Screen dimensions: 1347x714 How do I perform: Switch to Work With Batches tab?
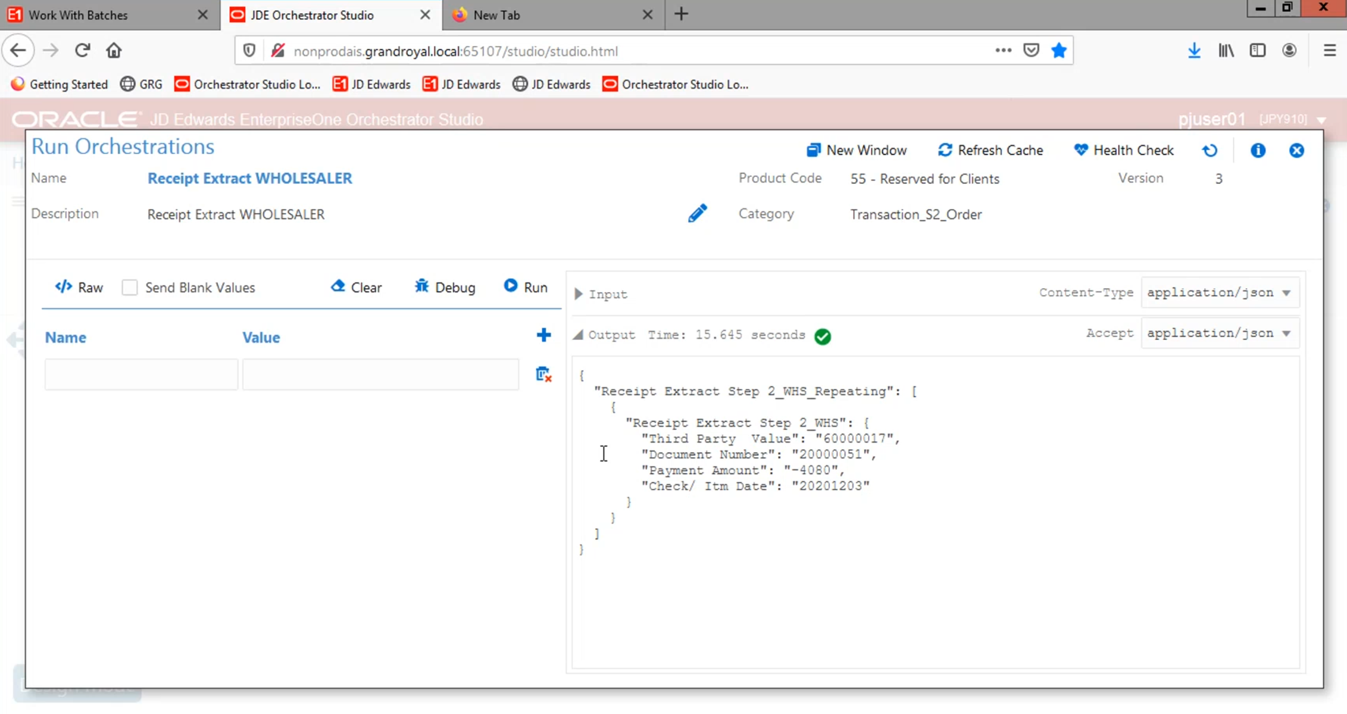78,15
